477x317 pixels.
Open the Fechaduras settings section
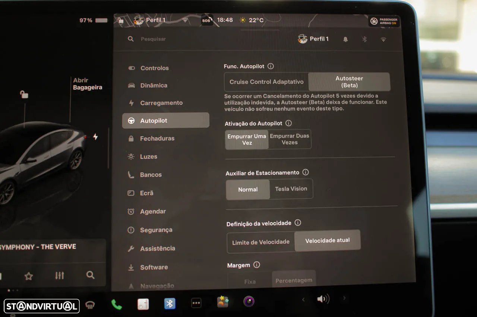pyautogui.click(x=151, y=138)
